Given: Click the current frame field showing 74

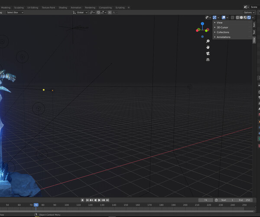Looking at the screenshot, I should (x=205, y=200).
